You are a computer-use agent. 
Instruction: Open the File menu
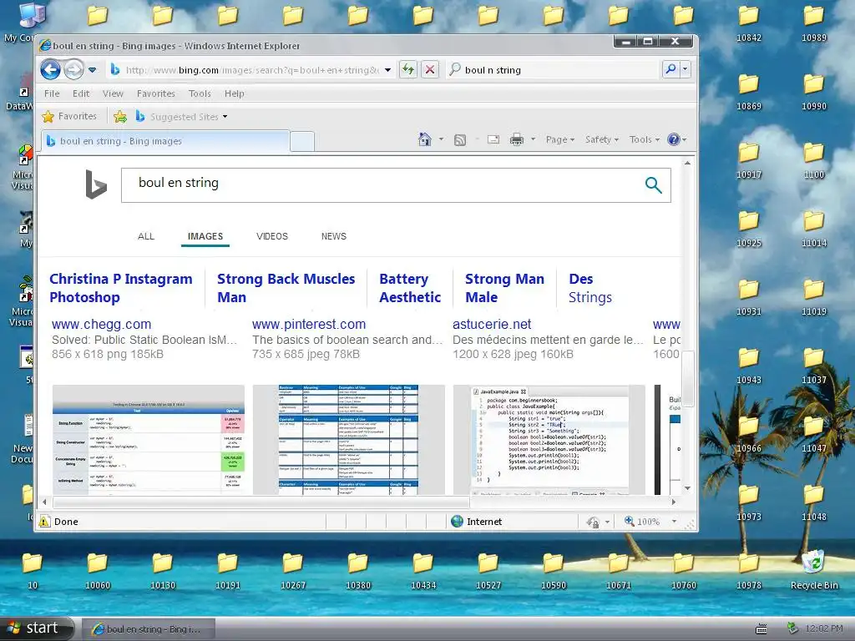point(52,93)
